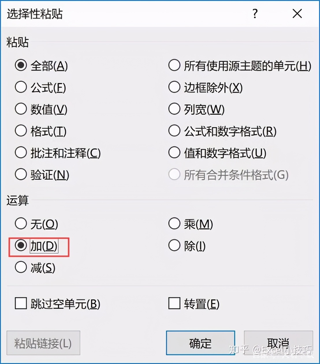
Task: Select 所有使用源主题的单元(H) option
Action: tap(174, 65)
